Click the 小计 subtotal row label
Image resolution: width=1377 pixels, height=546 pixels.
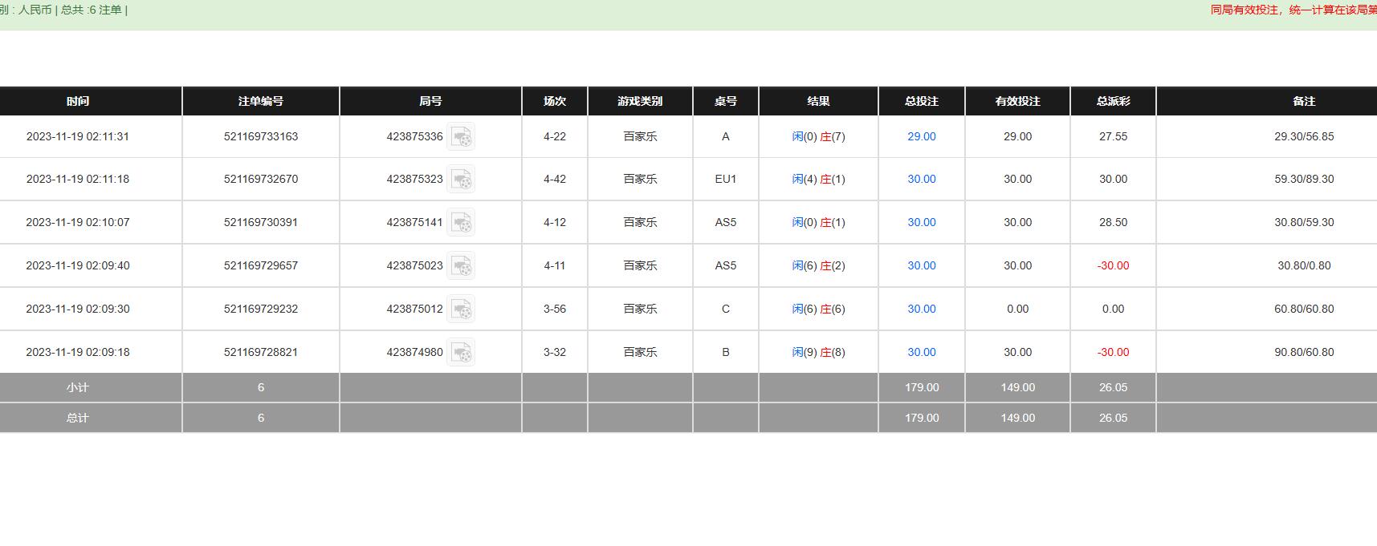(78, 387)
